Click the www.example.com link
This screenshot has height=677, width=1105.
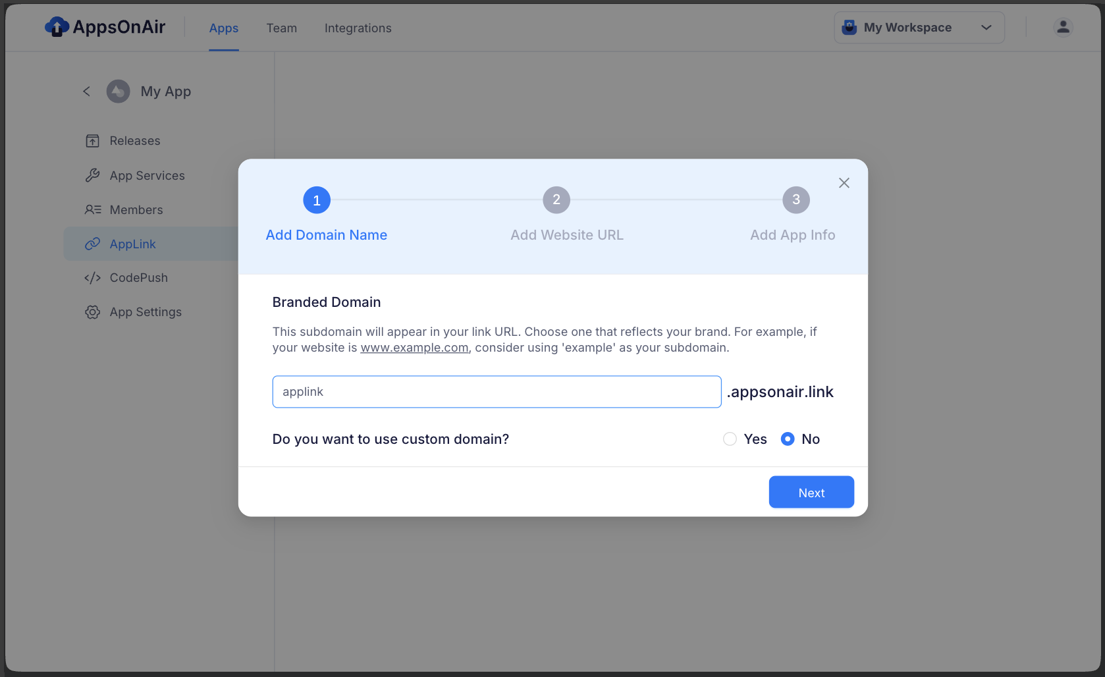tap(414, 348)
